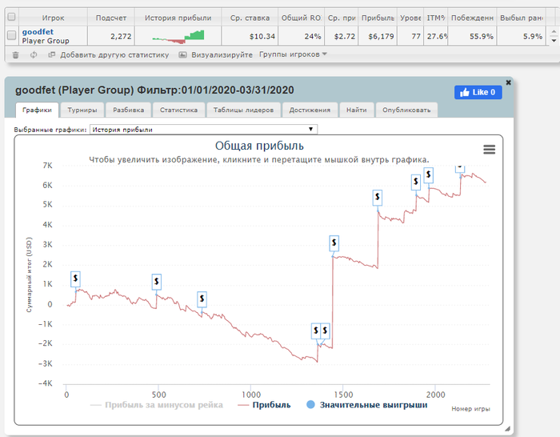
Task: Switch to the Найти tab
Action: tap(357, 110)
